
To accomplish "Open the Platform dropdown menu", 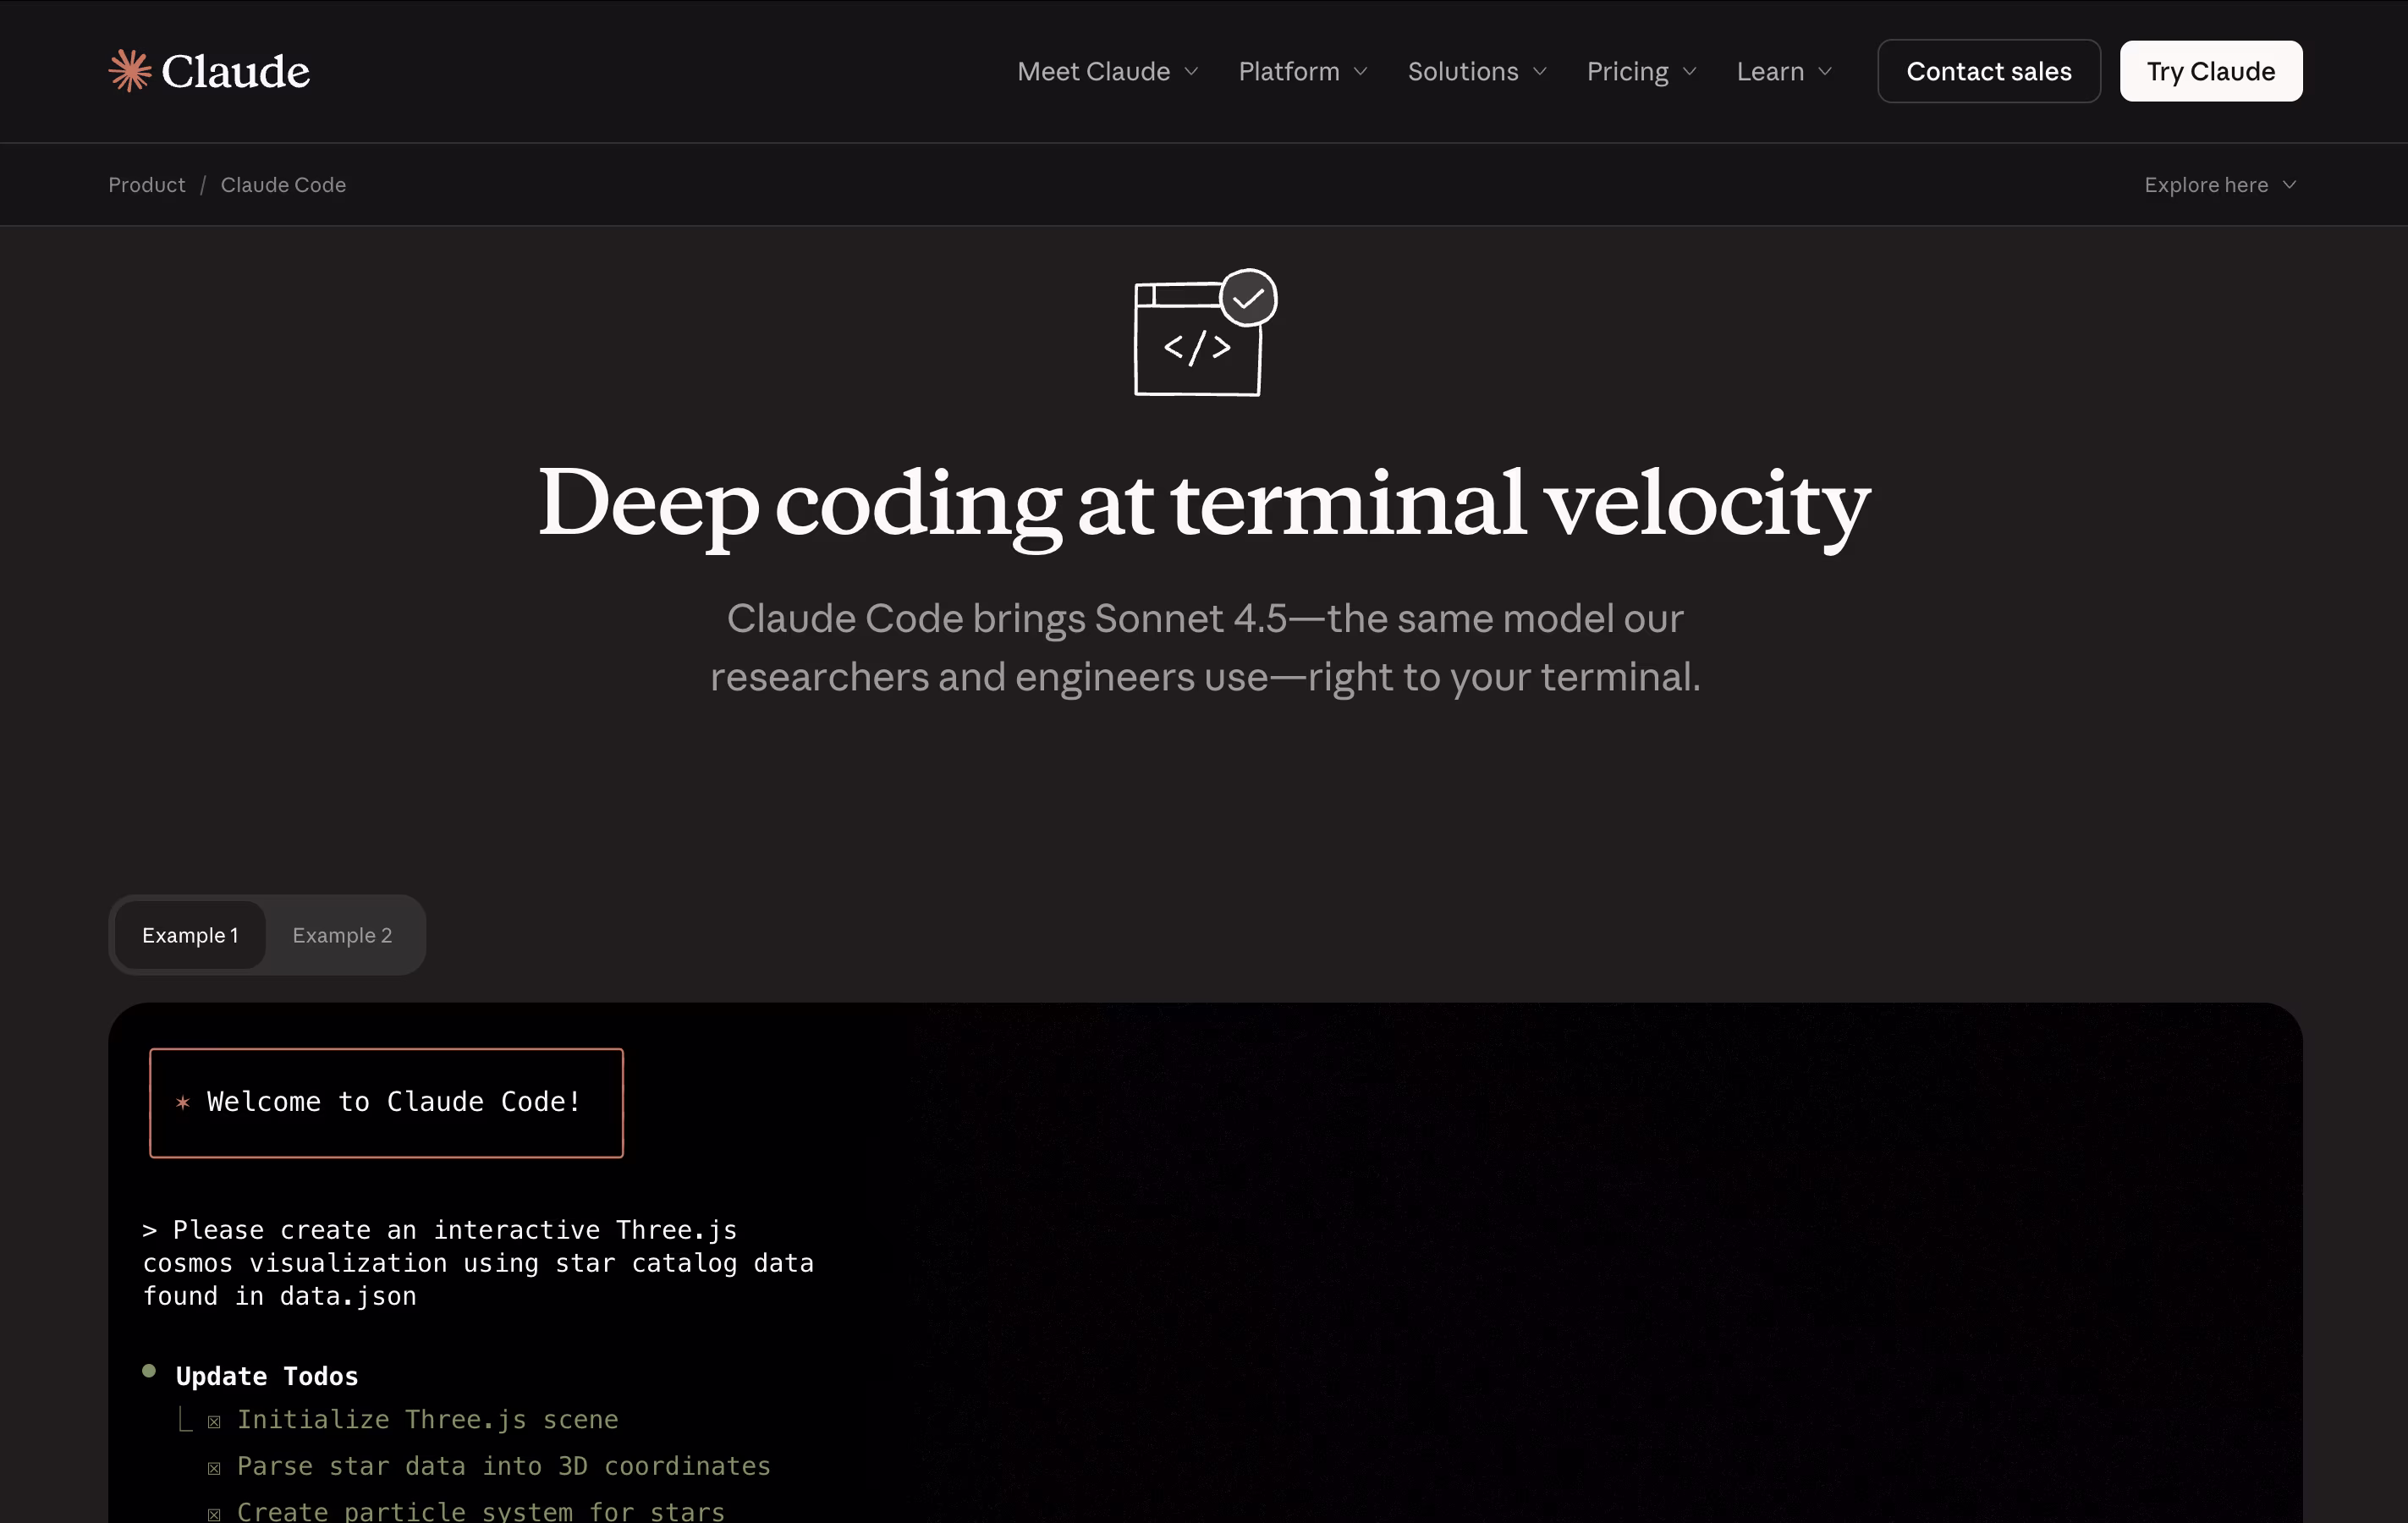I will point(1302,71).
